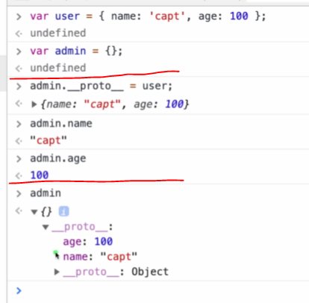
Task: Select the line 'var user = { name: 'capt', age: 100 };'
Action: pyautogui.click(x=148, y=16)
